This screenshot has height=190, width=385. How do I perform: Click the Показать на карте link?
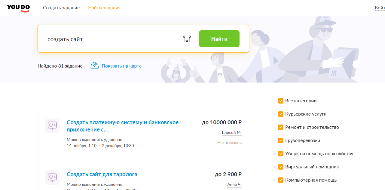(x=122, y=66)
